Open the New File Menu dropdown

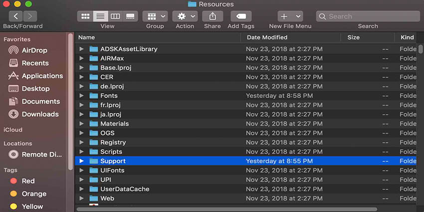coord(290,16)
